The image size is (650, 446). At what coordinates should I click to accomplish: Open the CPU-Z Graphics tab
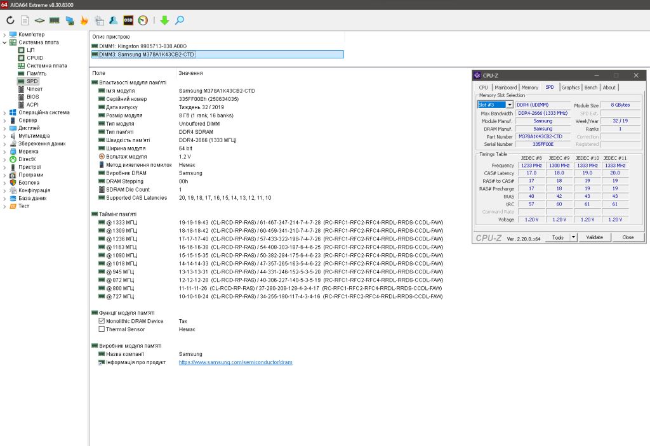tap(571, 88)
